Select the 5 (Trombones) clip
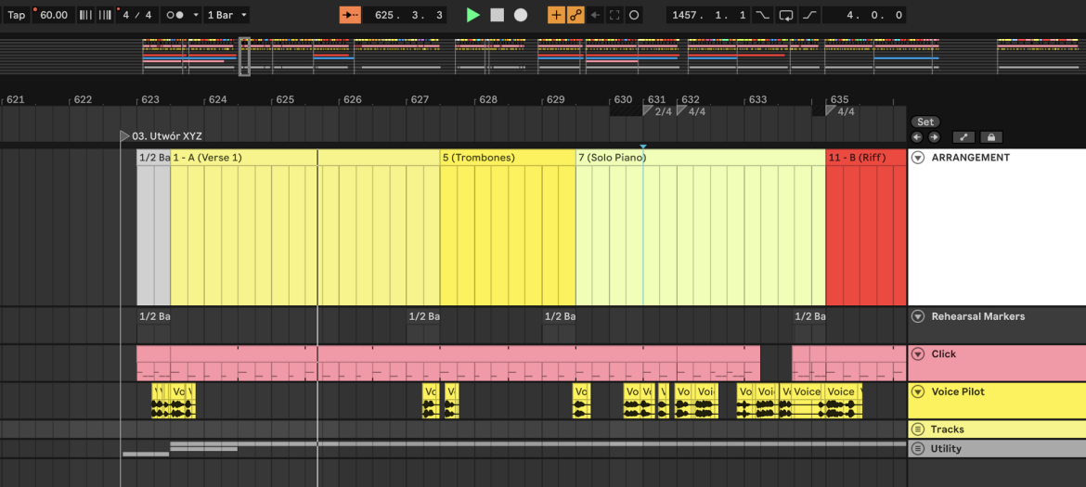Image resolution: width=1086 pixels, height=487 pixels. tap(508, 227)
